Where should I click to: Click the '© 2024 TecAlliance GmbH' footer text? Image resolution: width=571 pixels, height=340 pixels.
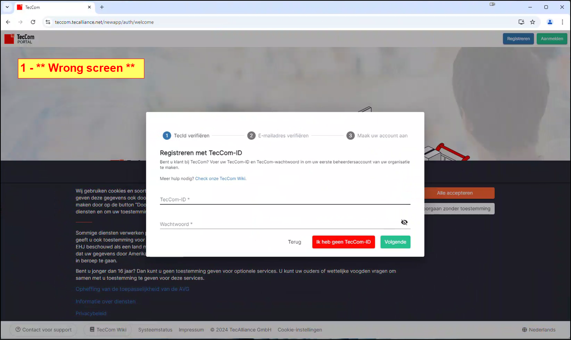241,330
